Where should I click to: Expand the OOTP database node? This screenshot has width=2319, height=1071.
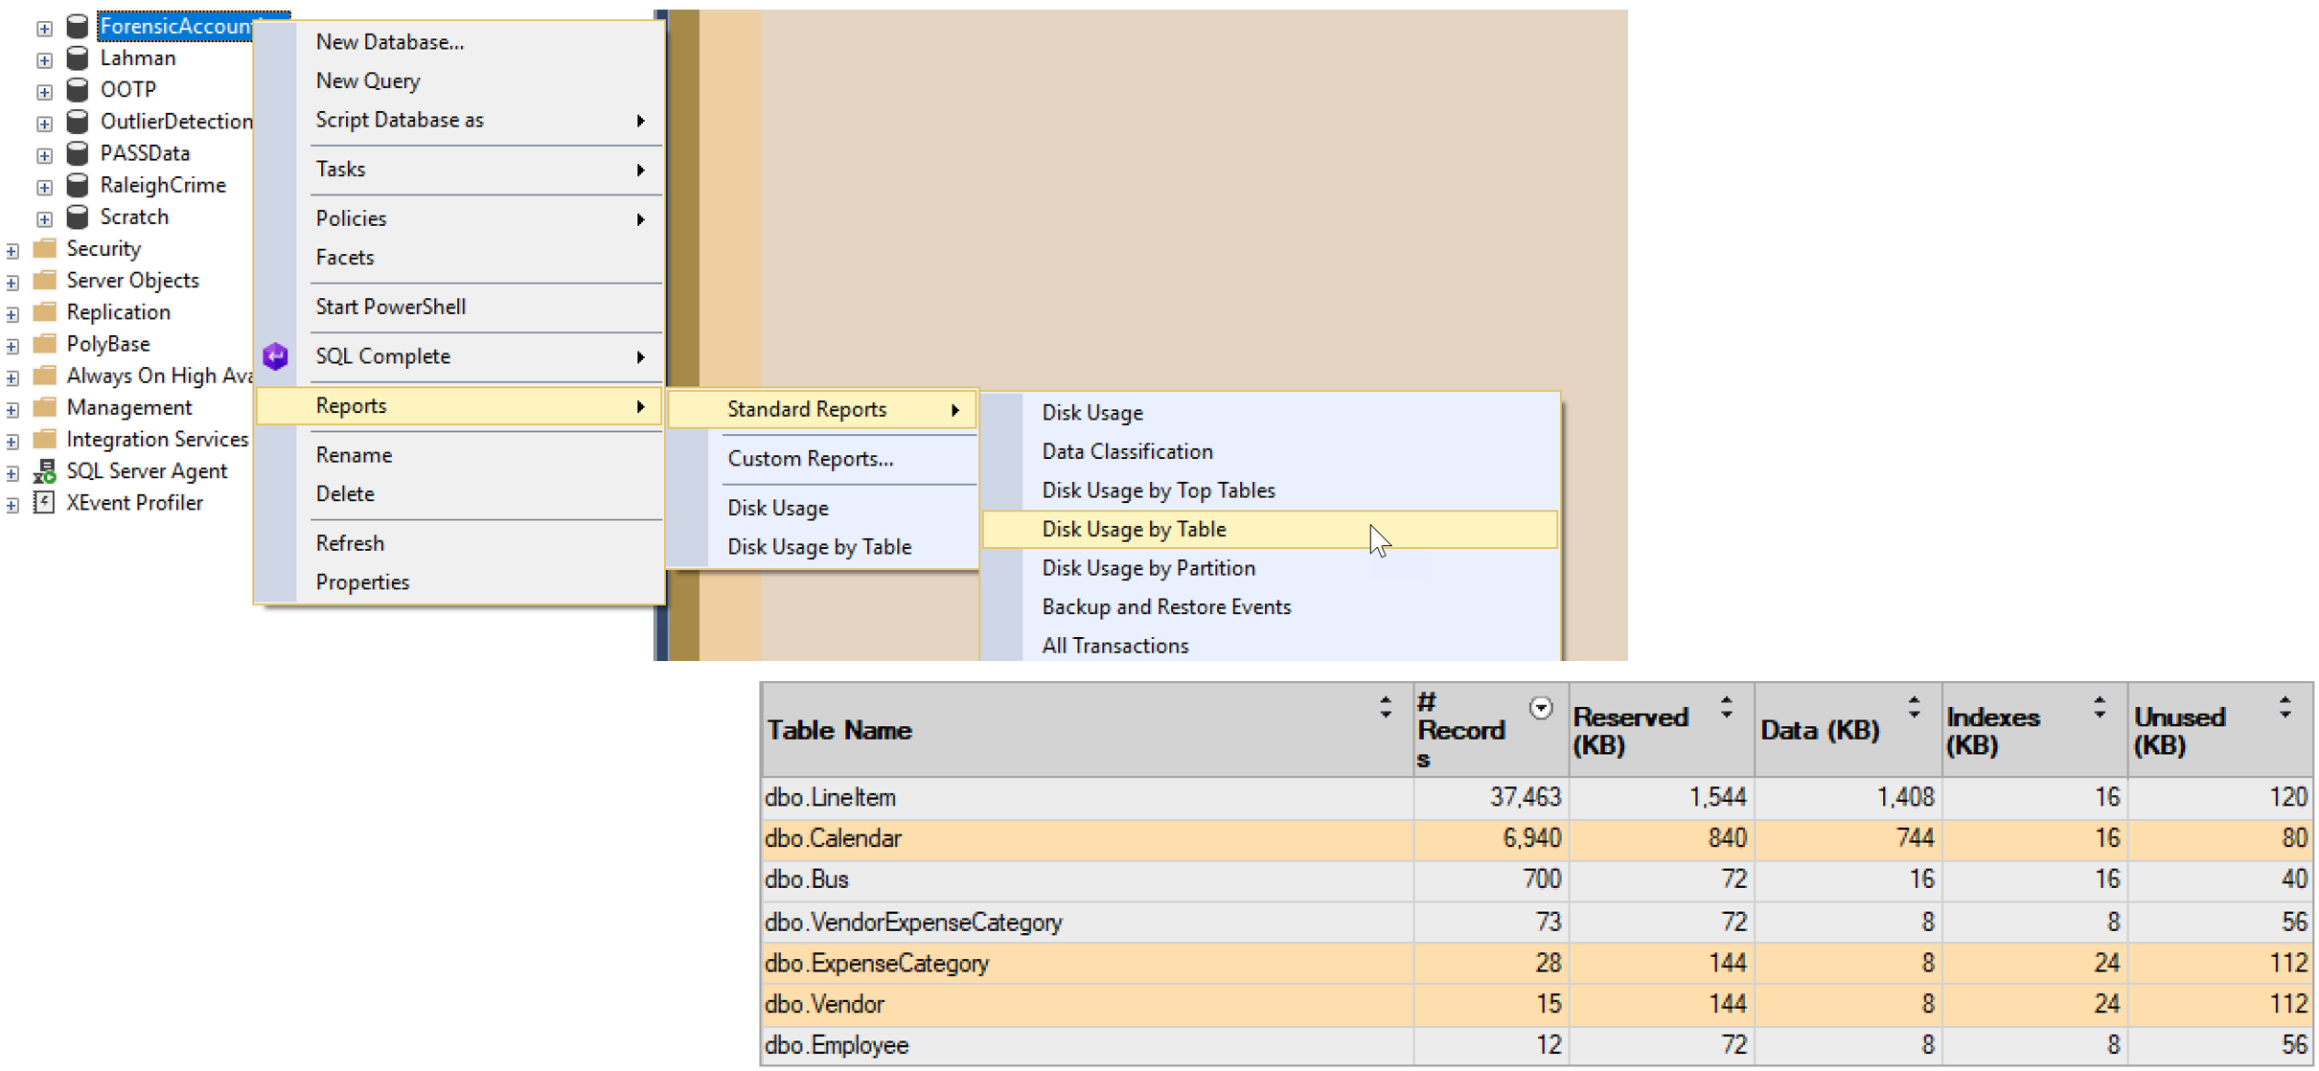pyautogui.click(x=44, y=92)
